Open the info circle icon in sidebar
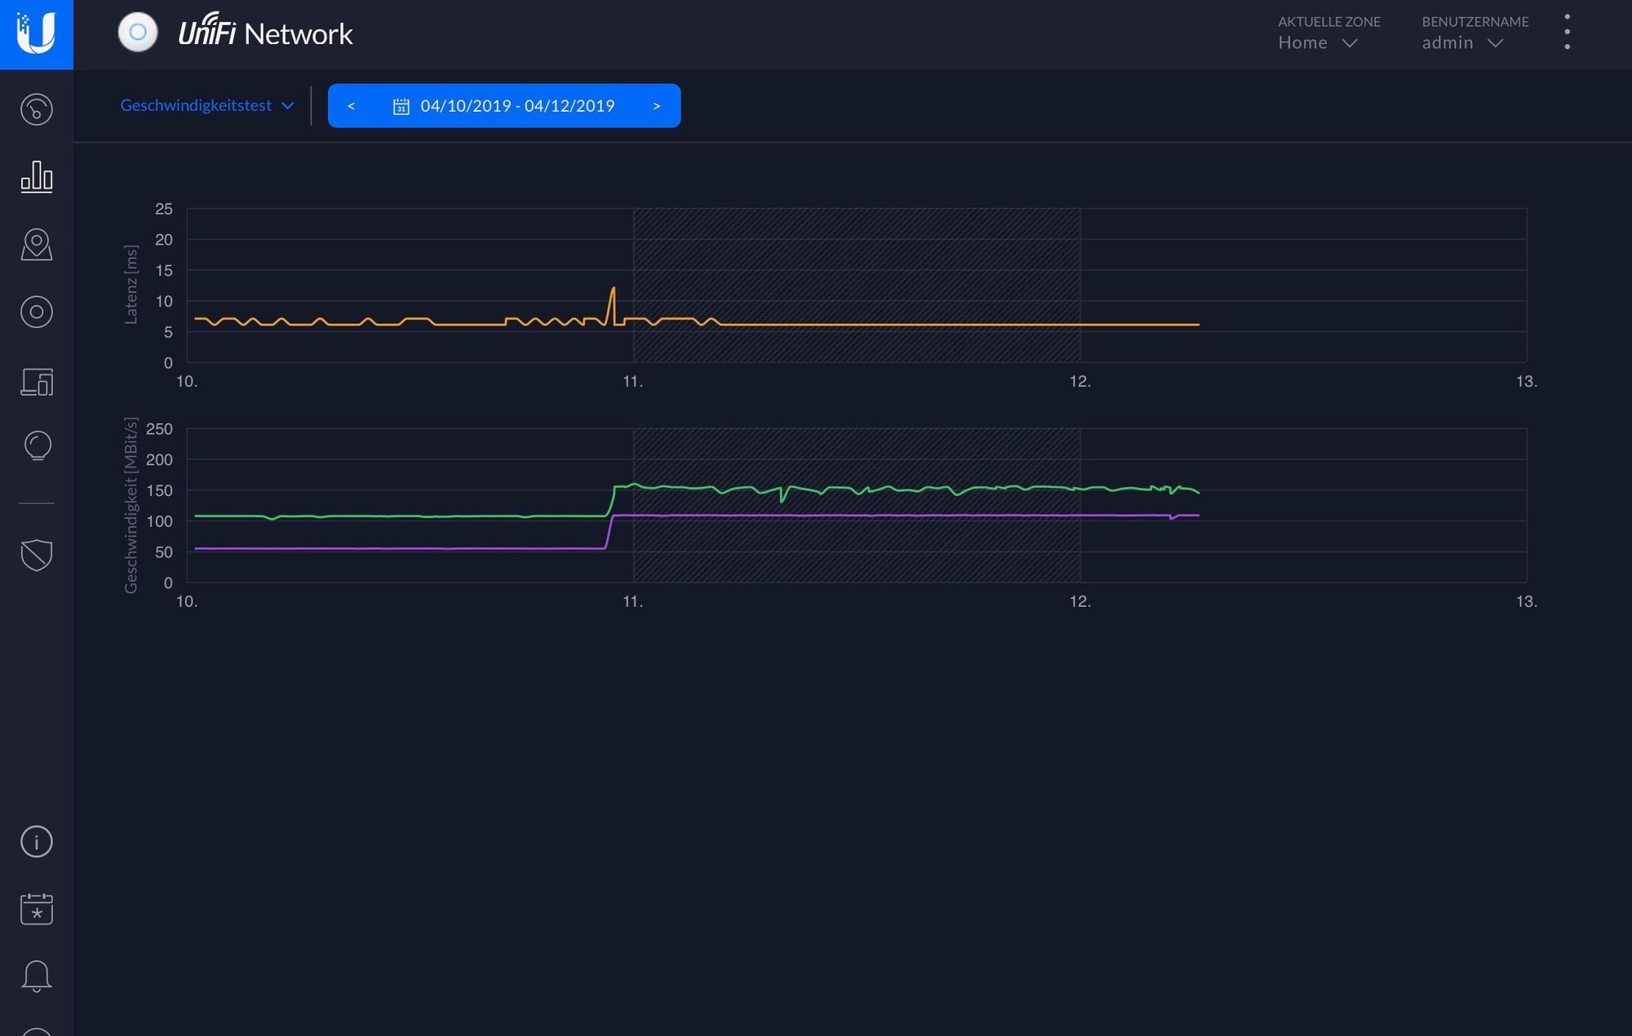 pos(36,841)
